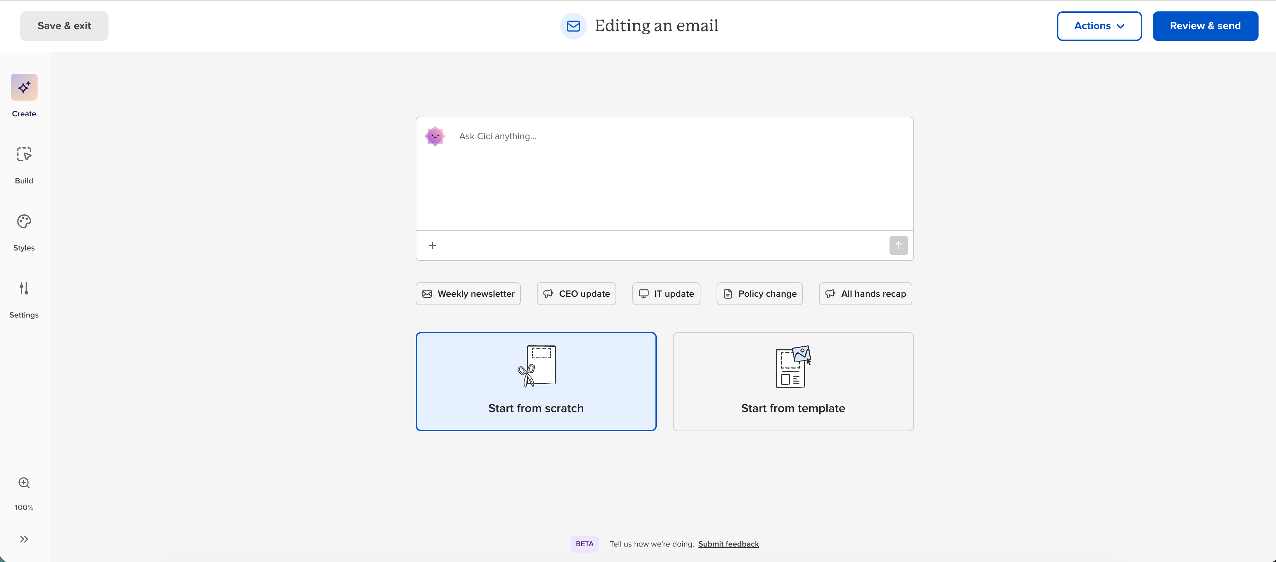Click Review & send

(x=1205, y=26)
